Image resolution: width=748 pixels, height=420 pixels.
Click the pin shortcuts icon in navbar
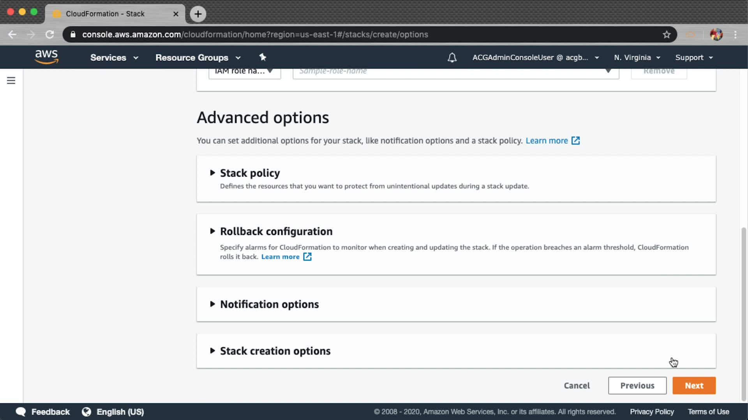click(263, 57)
